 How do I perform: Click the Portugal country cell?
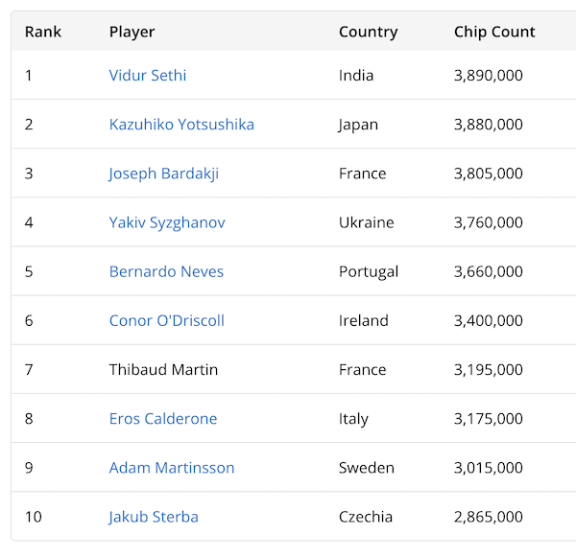[369, 271]
